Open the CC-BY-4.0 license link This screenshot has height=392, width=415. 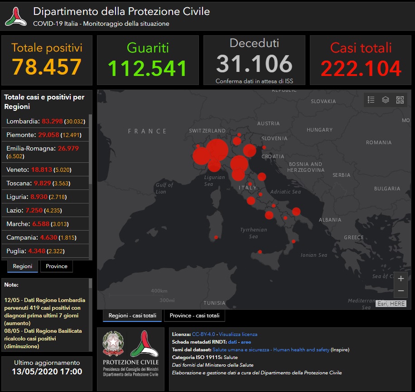203,334
